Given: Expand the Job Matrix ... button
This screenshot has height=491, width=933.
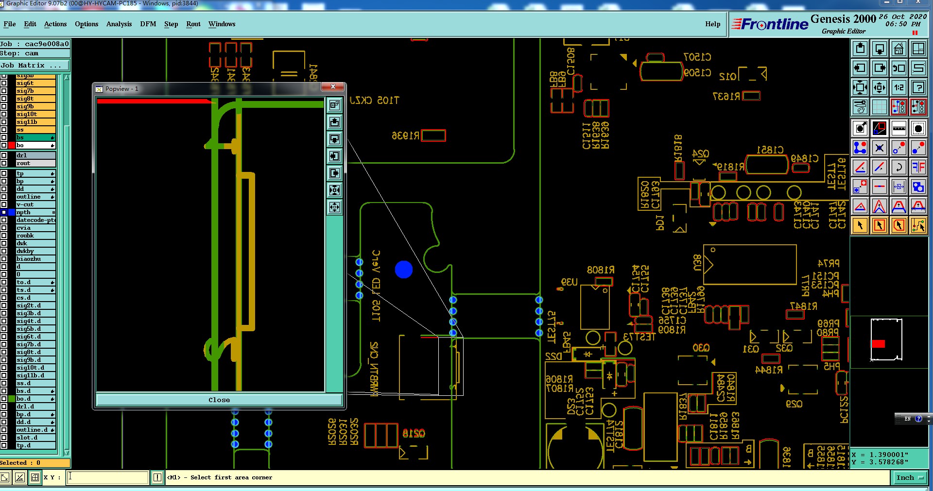Looking at the screenshot, I should tap(35, 65).
